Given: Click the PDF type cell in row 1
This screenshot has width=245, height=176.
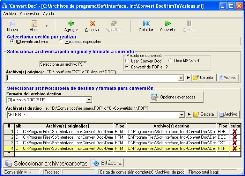Looking at the screenshot, I should pyautogui.click(x=223, y=132).
